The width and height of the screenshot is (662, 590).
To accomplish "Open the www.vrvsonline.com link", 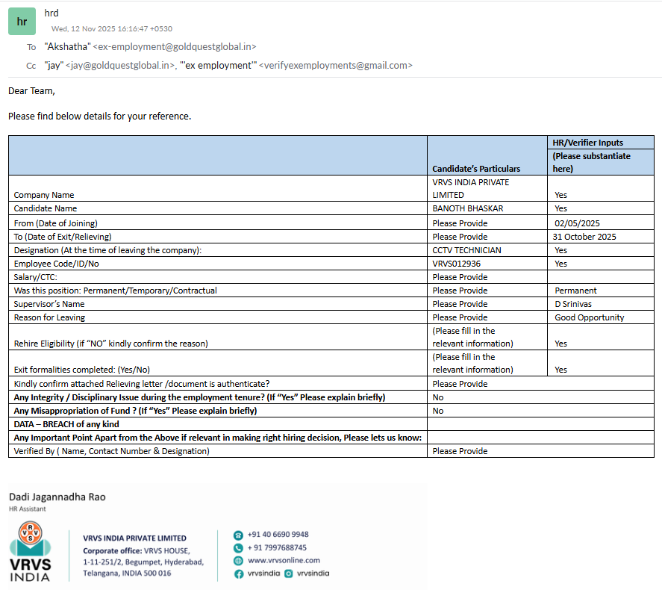I will (x=284, y=560).
